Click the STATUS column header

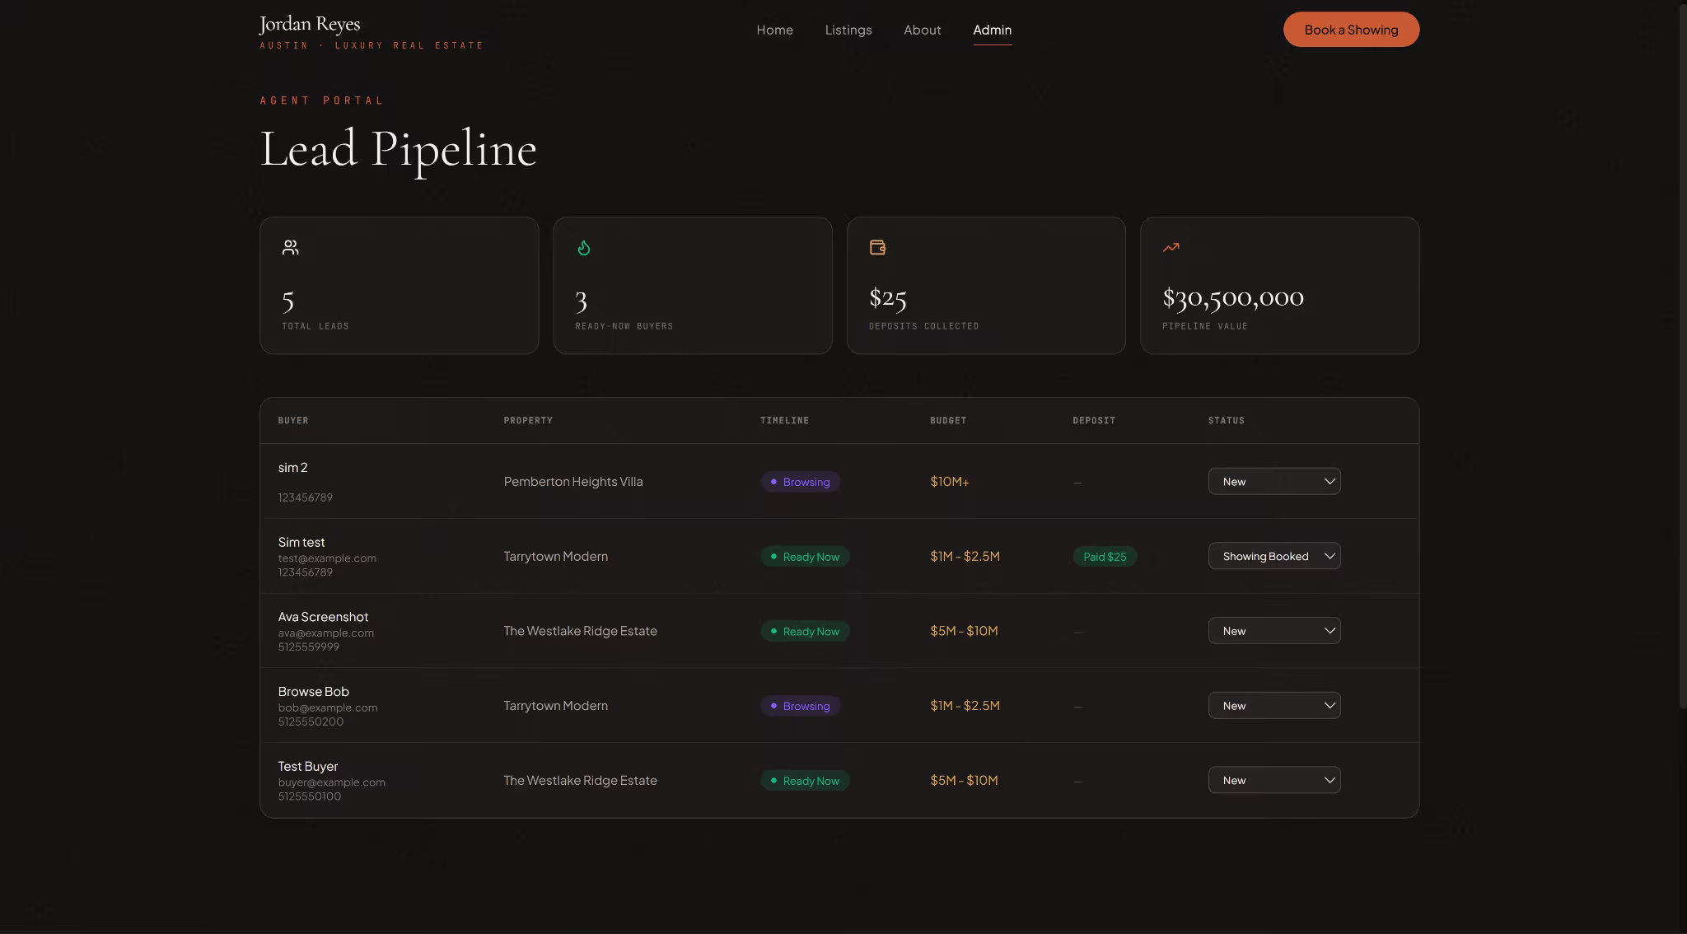pyautogui.click(x=1226, y=421)
